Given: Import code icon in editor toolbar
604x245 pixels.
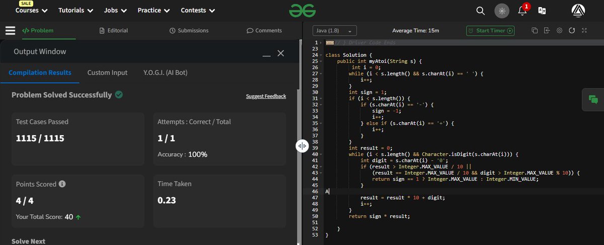Looking at the screenshot, I should [x=547, y=30].
